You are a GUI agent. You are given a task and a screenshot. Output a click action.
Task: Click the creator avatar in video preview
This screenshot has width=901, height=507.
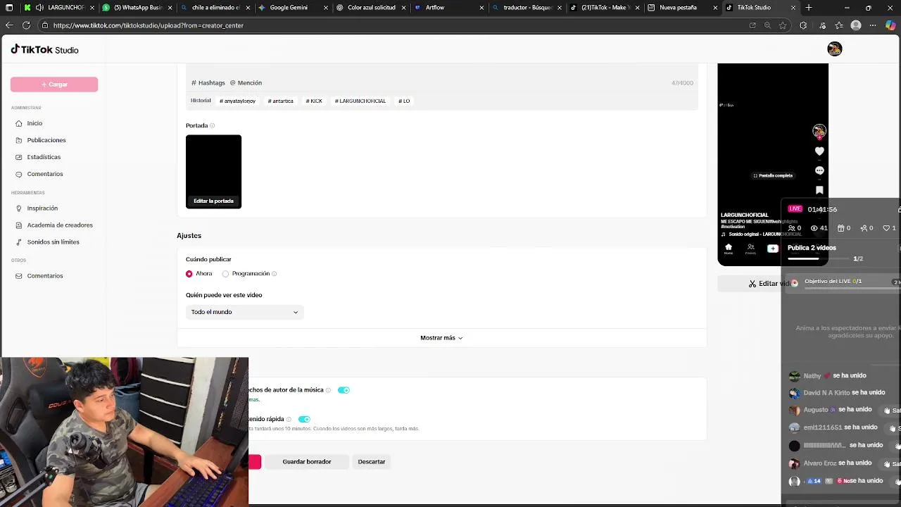pos(819,132)
